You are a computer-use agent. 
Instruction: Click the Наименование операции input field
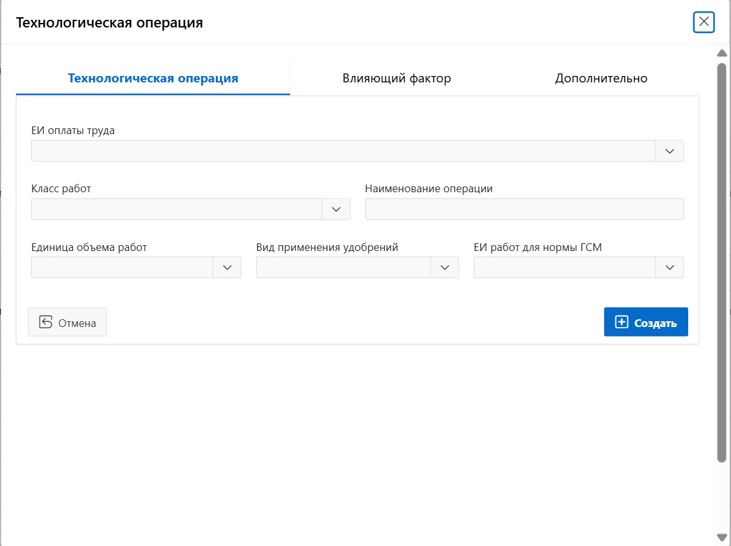click(524, 209)
